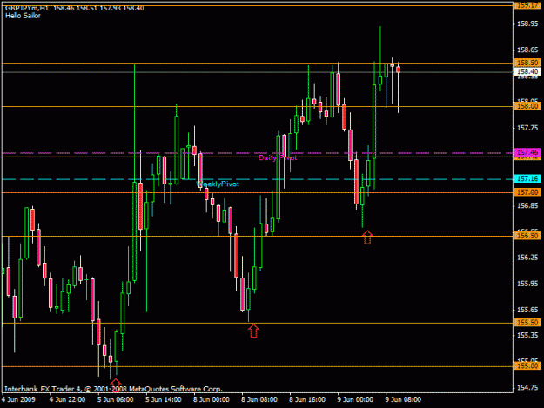Viewport: 544px width, 408px height.
Task: Select the red up arrow near 156.50 line
Action: coord(367,237)
